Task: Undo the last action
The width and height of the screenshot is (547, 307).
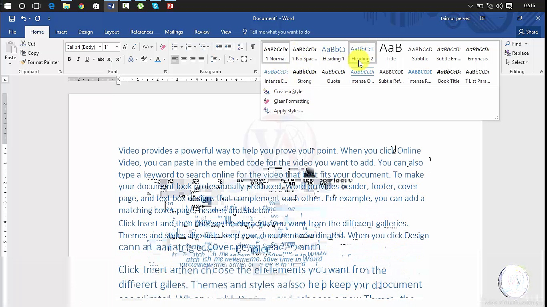Action: 23,18
